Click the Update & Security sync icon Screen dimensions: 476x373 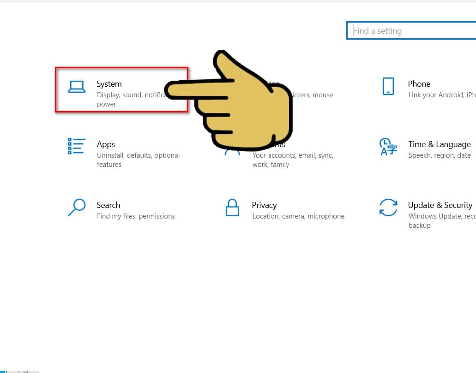pos(388,207)
